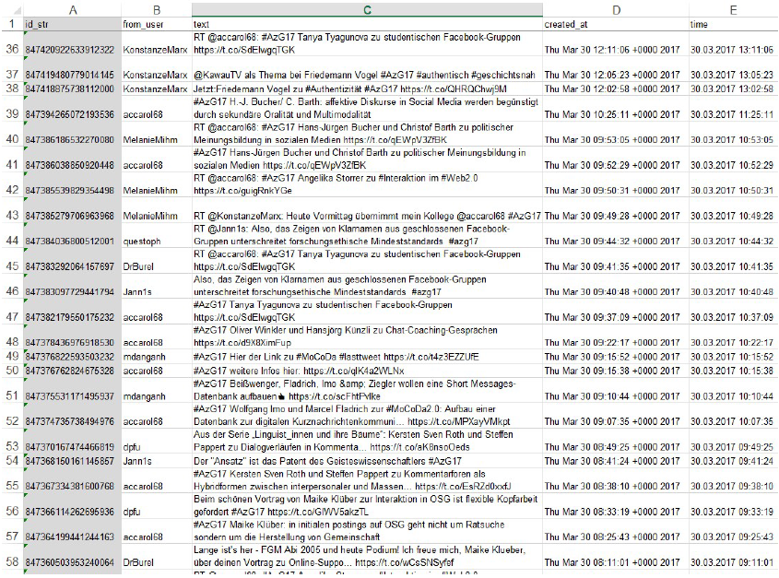Select entire column D via header
Image resolution: width=779 pixels, height=578 pixels.
[616, 7]
